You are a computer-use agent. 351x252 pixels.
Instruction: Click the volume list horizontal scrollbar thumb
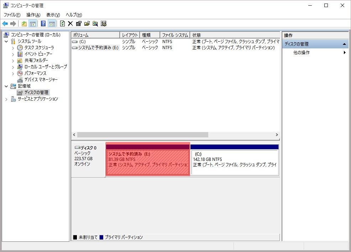pos(143,135)
